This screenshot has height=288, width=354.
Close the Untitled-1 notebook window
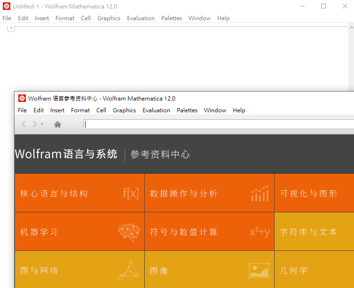point(345,6)
